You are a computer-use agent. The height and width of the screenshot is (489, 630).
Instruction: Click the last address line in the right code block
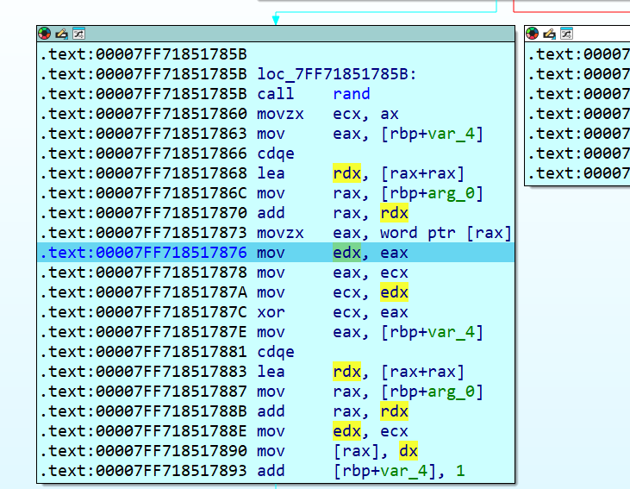578,173
